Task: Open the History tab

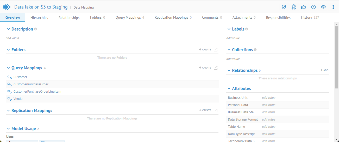Action: click(x=310, y=18)
